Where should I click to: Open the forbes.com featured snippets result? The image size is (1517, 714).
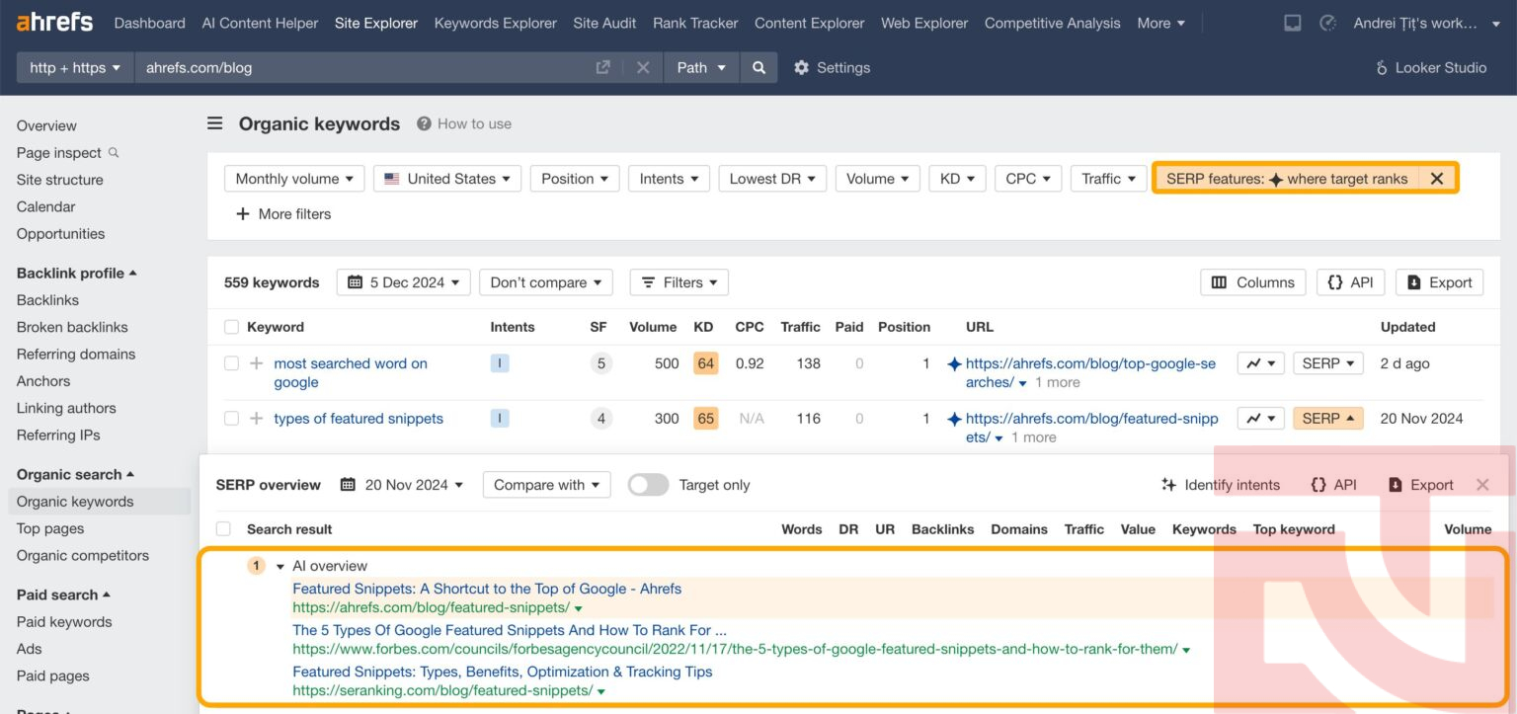(510, 630)
